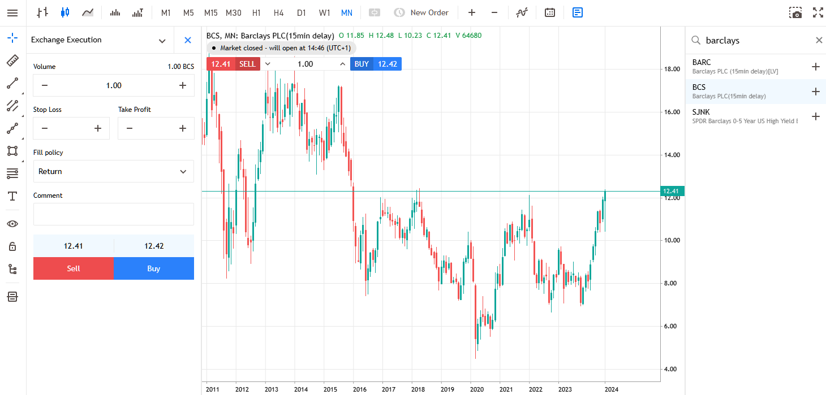The image size is (826, 395).
Task: Decrease Volume with minus button
Action: click(x=45, y=85)
